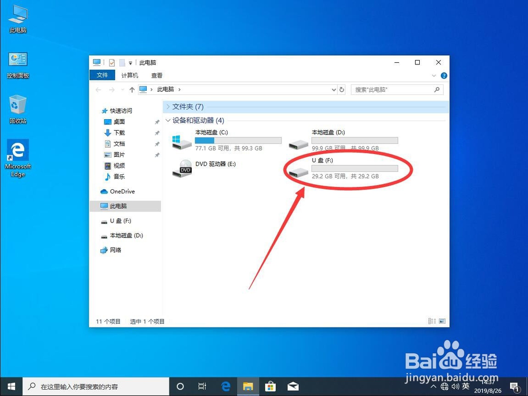The width and height of the screenshot is (528, 396).
Task: Toggle the 英 input method indicator
Action: point(466,387)
